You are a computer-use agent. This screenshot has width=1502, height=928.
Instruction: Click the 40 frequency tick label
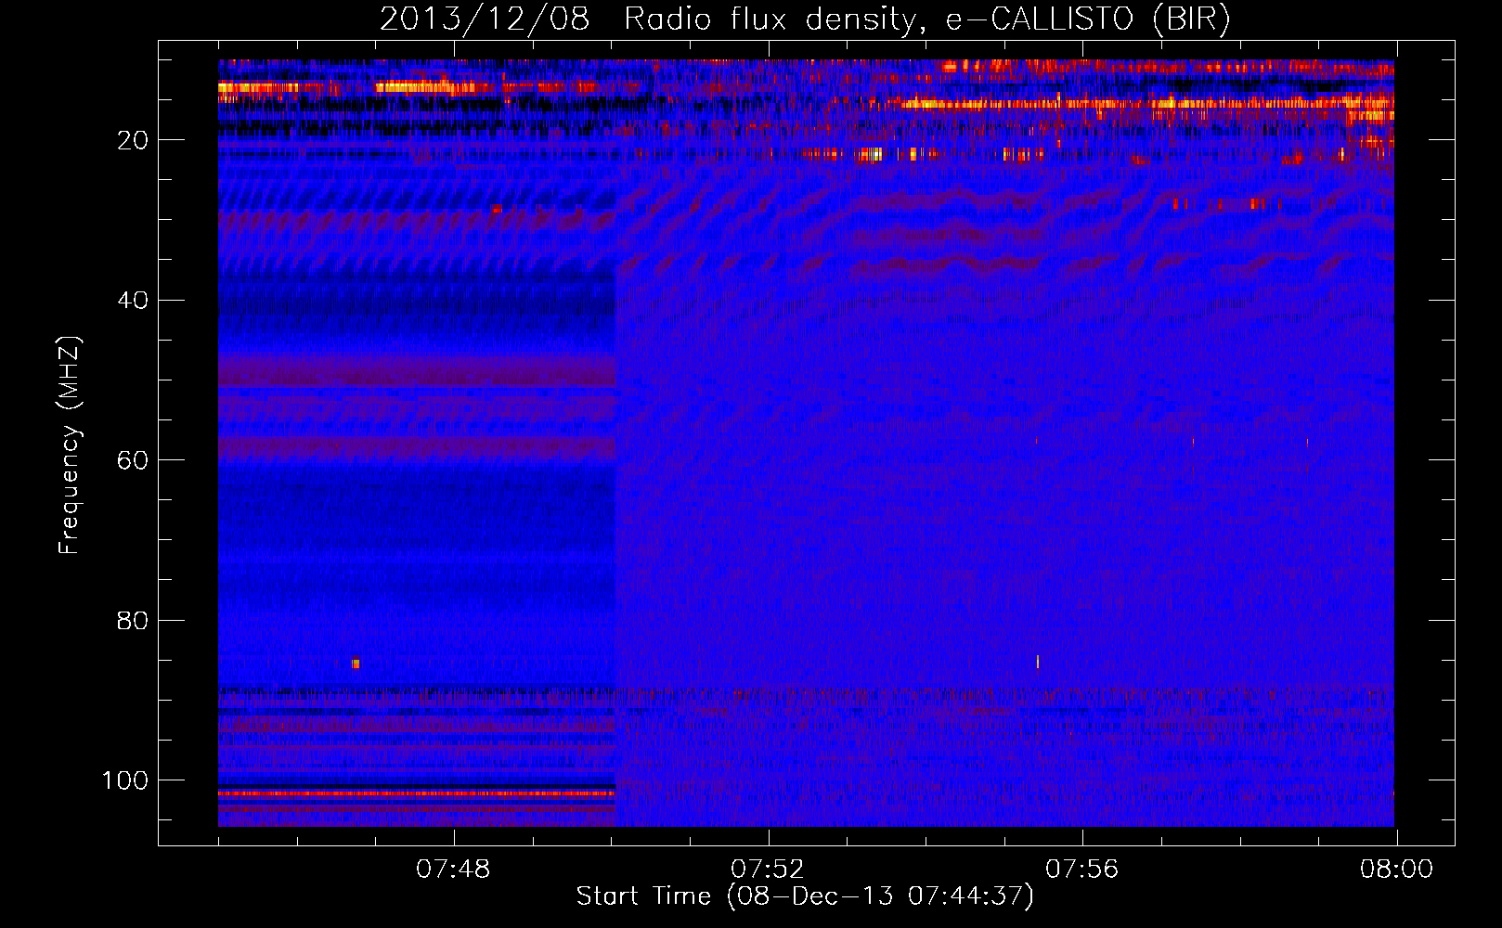(133, 300)
